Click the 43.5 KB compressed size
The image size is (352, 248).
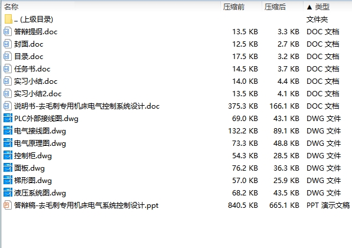pyautogui.click(x=286, y=192)
